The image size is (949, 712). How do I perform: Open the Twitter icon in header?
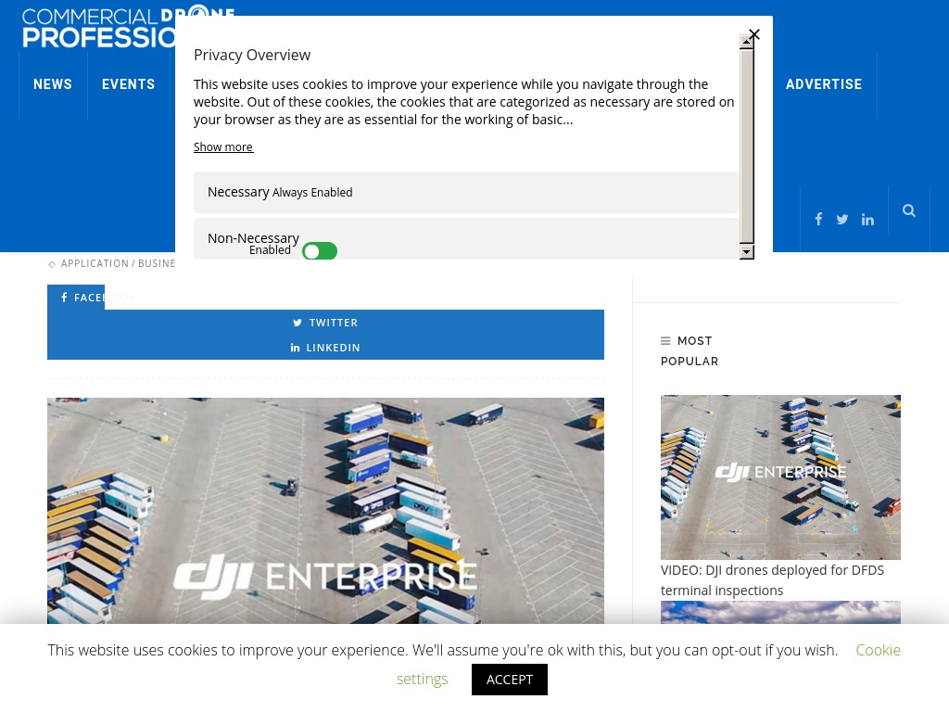(841, 220)
